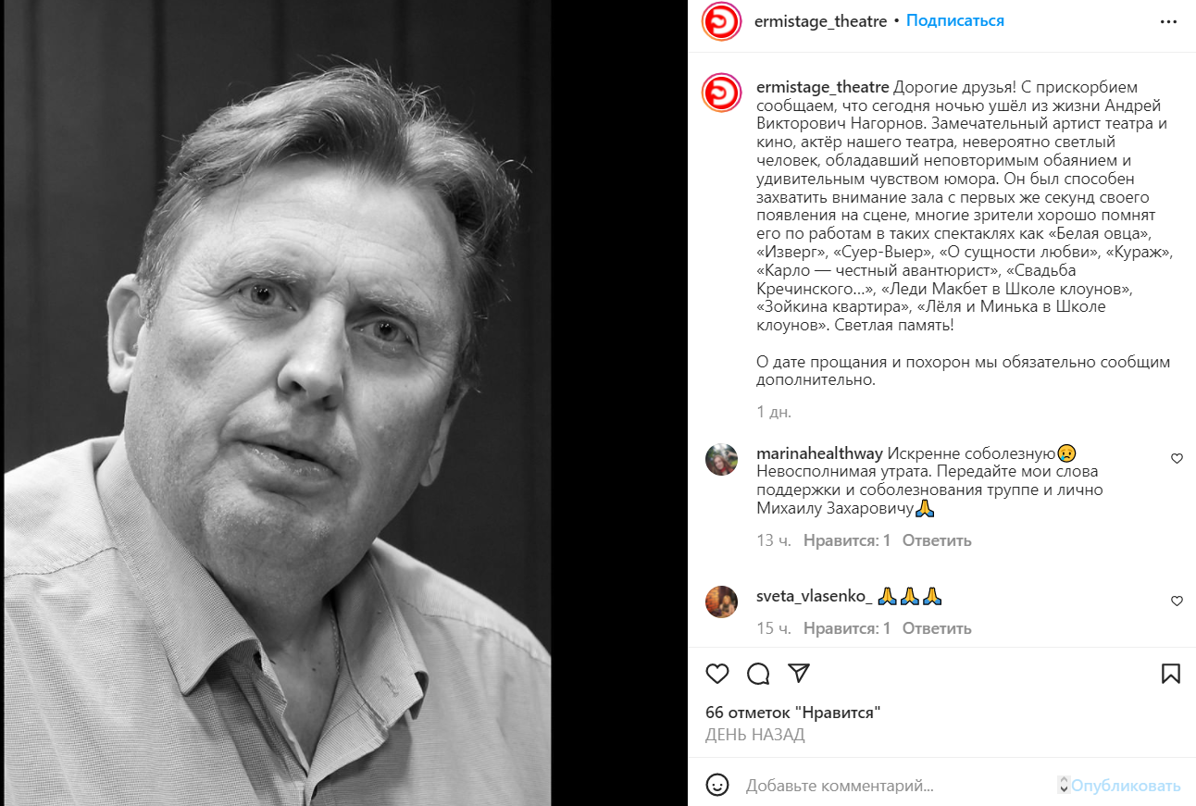
Task: Open ermistage_theatre username in the header
Action: (x=822, y=20)
